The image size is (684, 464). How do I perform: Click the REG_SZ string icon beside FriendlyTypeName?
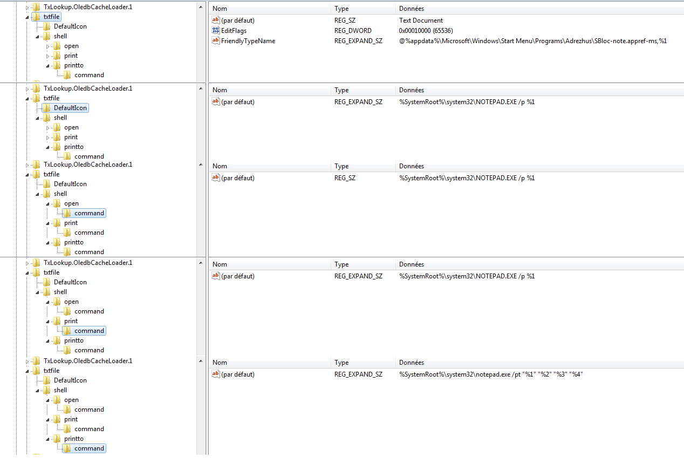[215, 40]
